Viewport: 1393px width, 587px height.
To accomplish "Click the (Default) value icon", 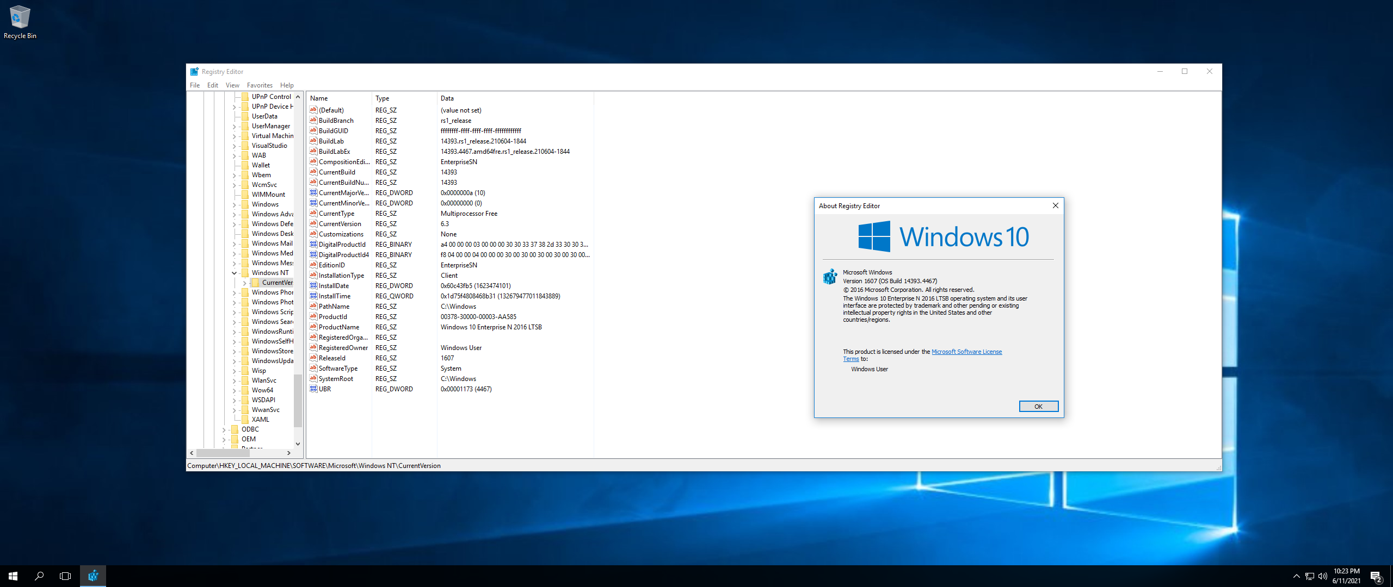I will coord(313,110).
